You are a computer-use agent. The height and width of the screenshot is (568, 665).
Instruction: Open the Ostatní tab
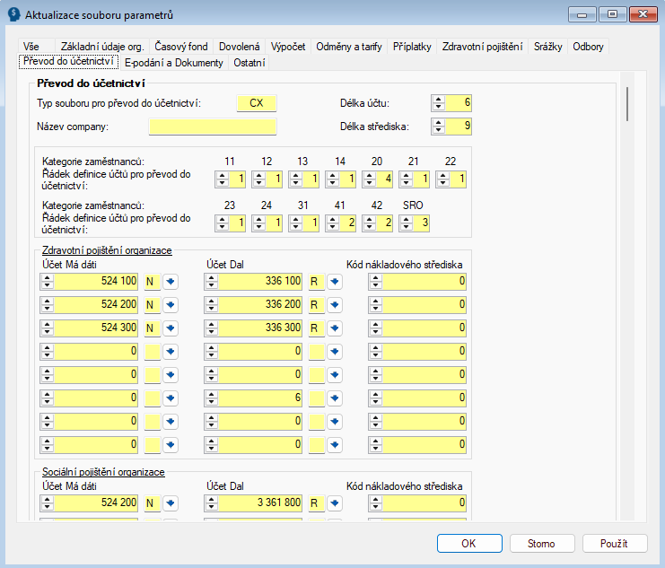(249, 62)
